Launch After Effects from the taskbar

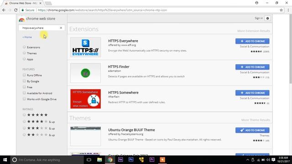click(x=120, y=160)
